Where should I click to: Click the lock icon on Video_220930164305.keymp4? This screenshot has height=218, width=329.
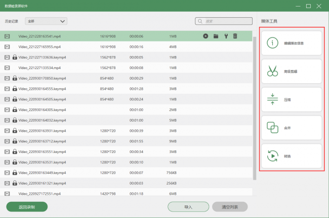click(15, 110)
